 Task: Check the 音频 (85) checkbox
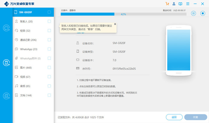[49, 86]
